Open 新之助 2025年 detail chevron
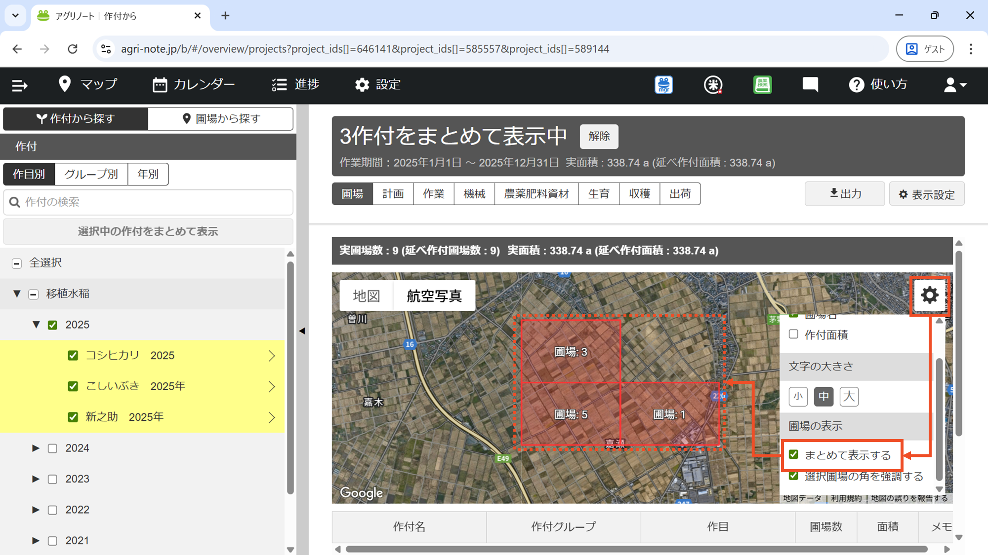 [272, 417]
